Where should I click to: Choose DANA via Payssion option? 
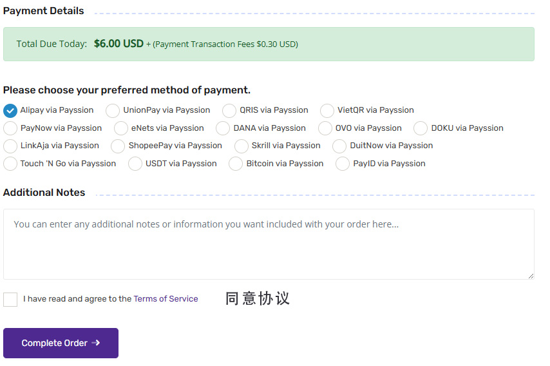pos(223,128)
